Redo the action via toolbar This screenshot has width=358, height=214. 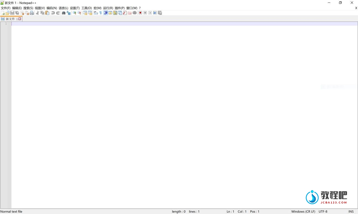[x=58, y=13]
